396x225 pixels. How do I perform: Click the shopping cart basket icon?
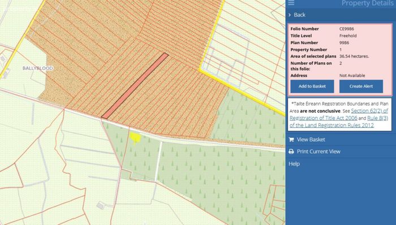tap(291, 140)
